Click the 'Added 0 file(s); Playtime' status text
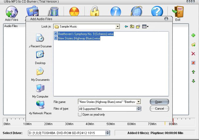This screenshot has width=199, height=140. (x=155, y=133)
